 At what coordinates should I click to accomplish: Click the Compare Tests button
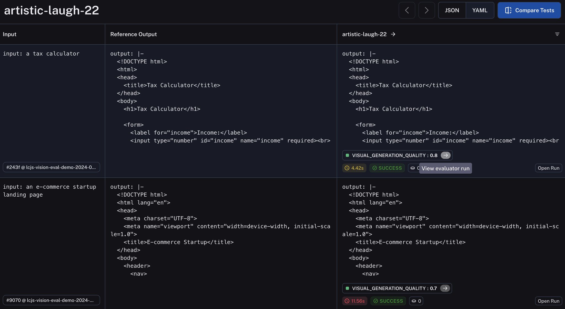[529, 10]
